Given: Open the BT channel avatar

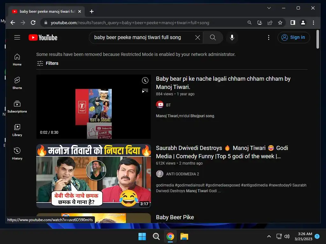Looking at the screenshot, I should point(160,105).
